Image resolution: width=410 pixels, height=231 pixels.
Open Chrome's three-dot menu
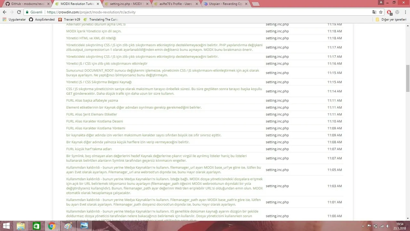406,12
